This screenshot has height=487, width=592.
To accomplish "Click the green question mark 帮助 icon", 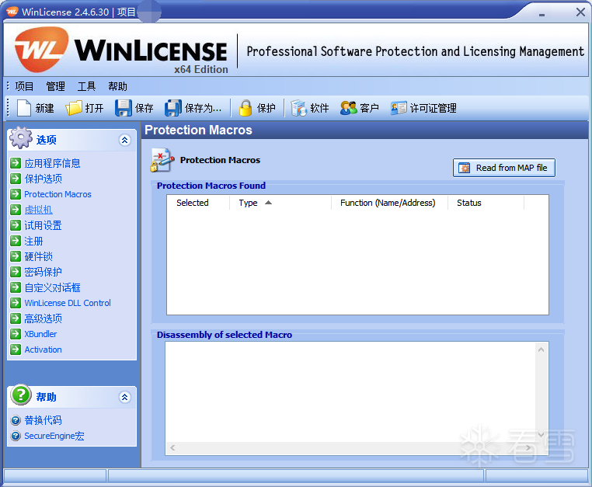I will [x=21, y=395].
